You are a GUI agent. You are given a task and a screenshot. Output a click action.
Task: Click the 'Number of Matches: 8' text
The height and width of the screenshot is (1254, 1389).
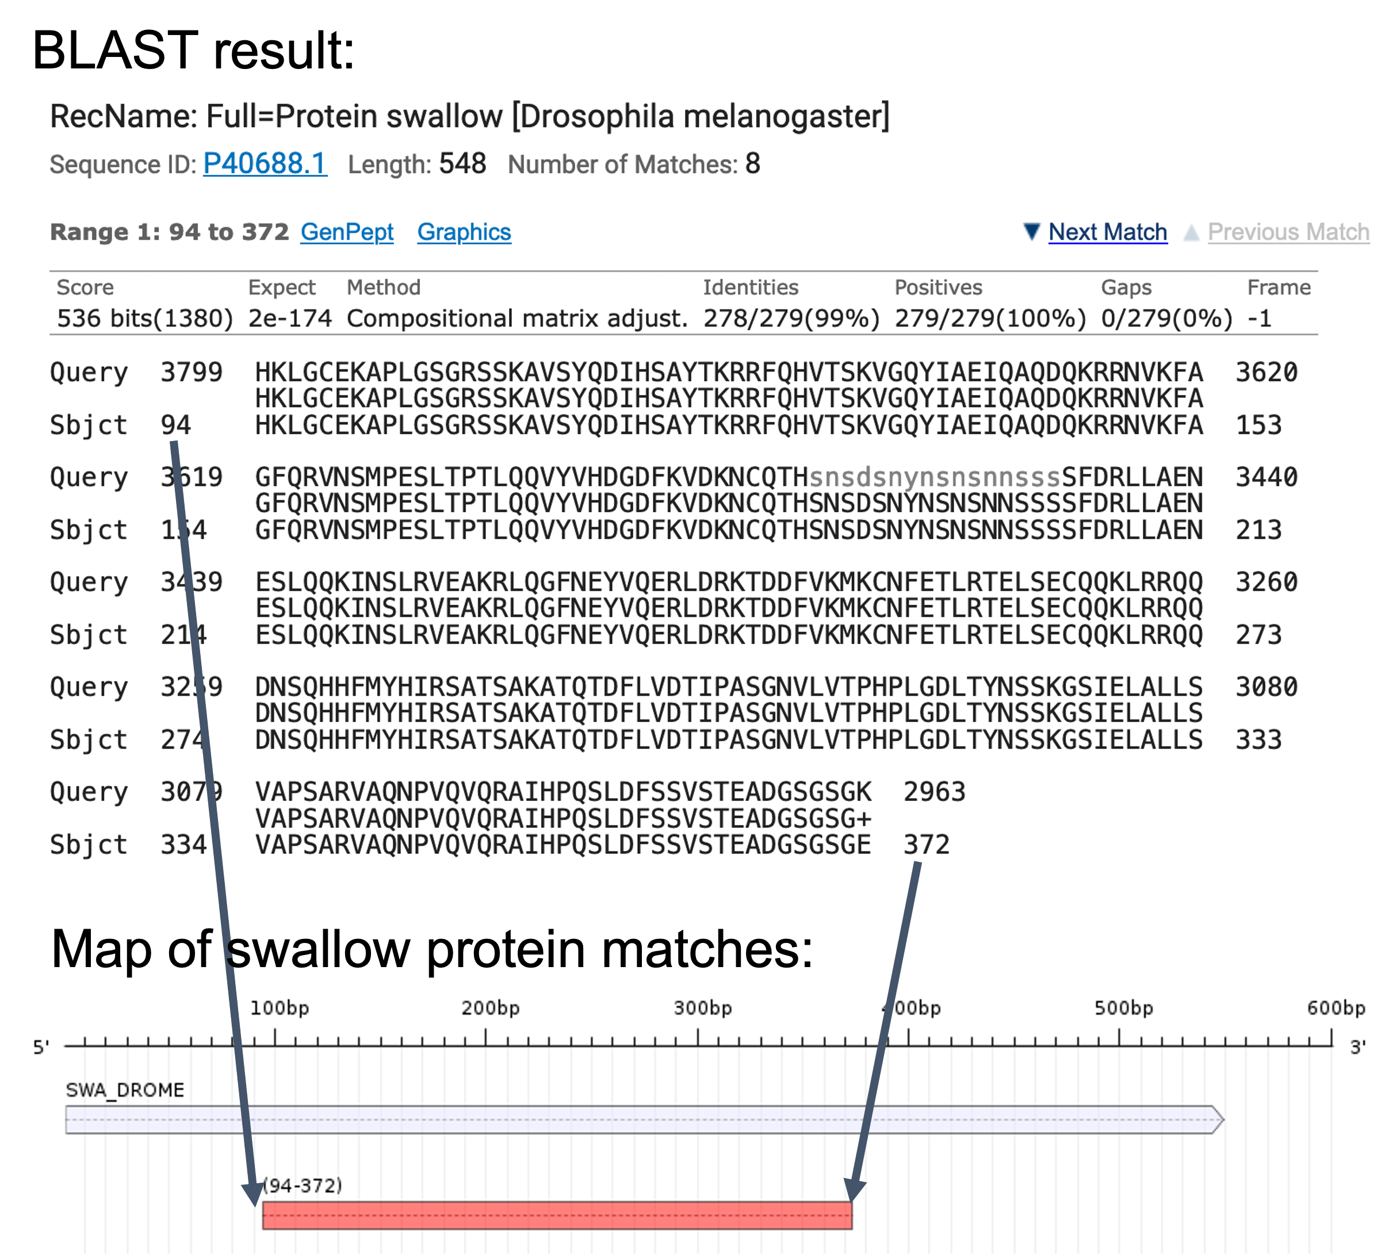click(634, 164)
